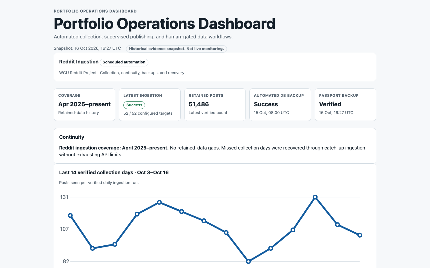
Task: Click the LATEST INGESTION card label
Action: click(143, 96)
